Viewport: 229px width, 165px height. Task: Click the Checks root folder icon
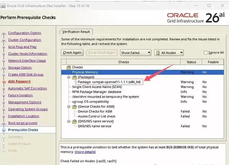pos(69,67)
